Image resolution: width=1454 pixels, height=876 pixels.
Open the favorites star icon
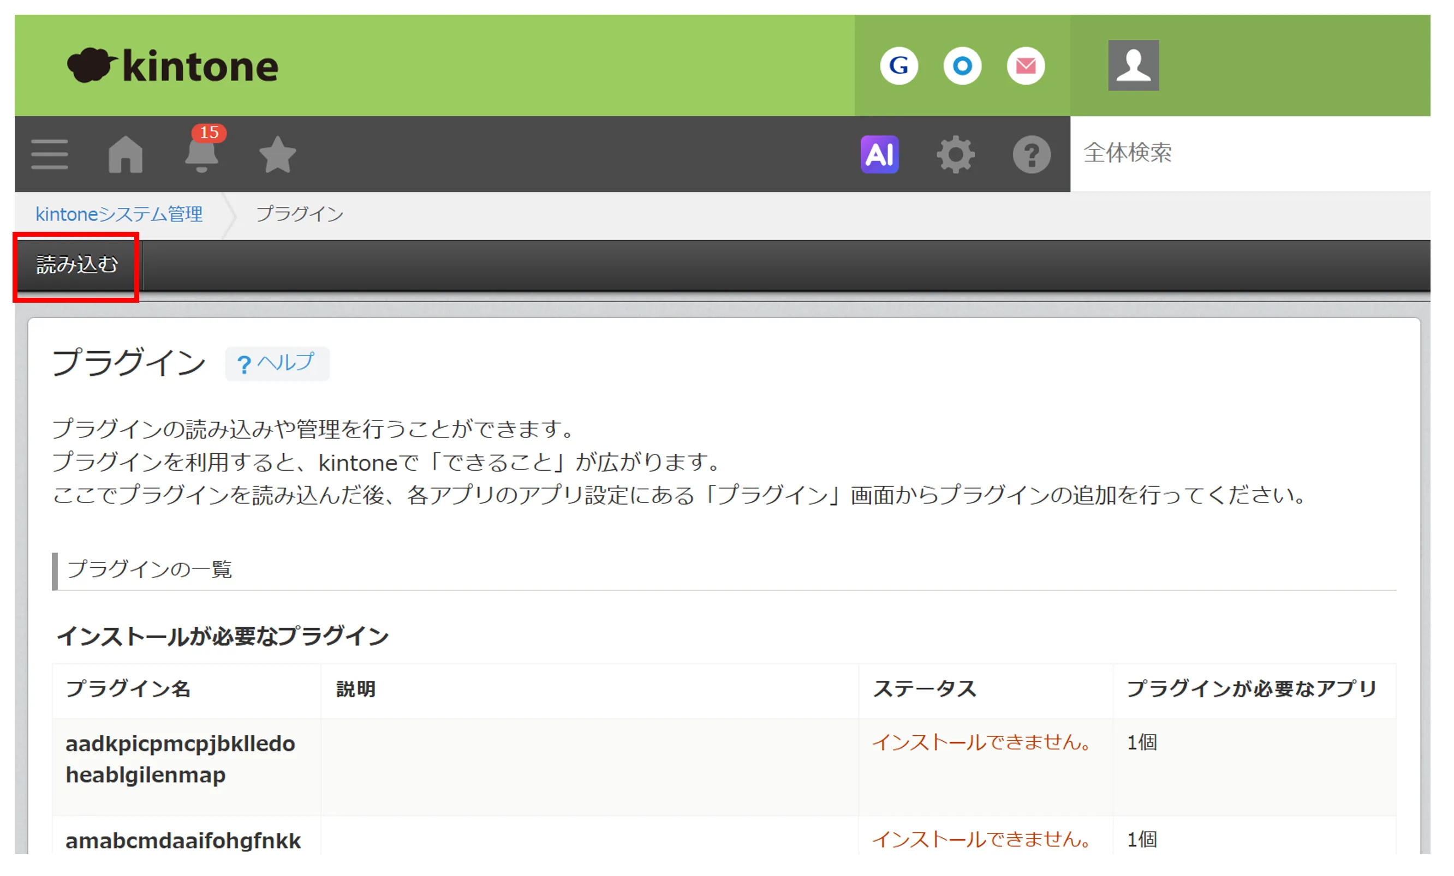tap(277, 154)
